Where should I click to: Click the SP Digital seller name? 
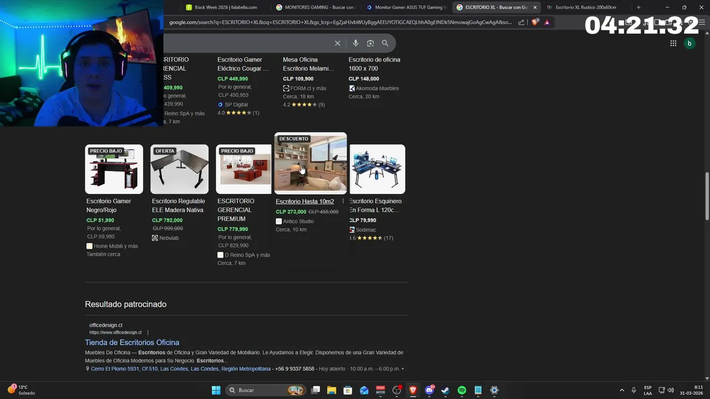pos(236,104)
